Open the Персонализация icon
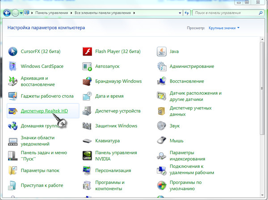This screenshot has height=200, width=268. click(x=87, y=171)
